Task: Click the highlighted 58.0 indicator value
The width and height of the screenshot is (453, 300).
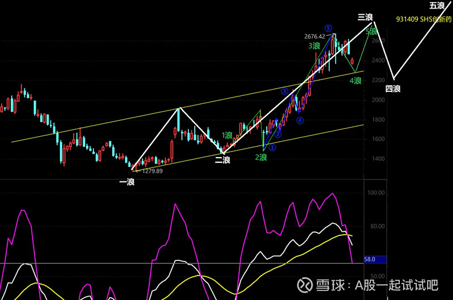Action: pyautogui.click(x=375, y=260)
